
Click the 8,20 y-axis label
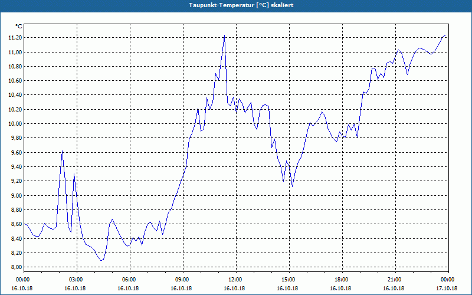[17, 253]
